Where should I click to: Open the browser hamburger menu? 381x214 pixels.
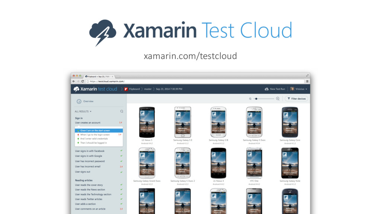point(307,81)
